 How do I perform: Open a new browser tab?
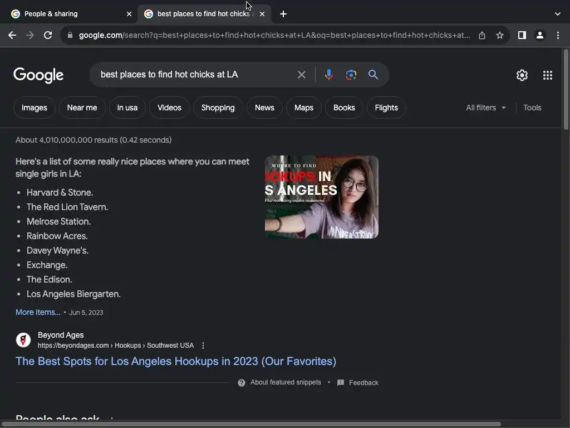coord(283,14)
